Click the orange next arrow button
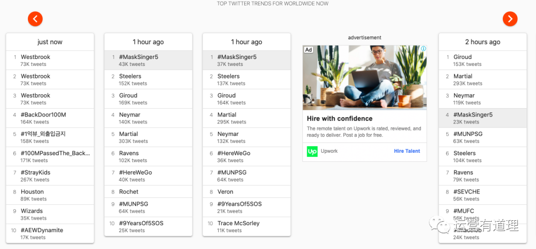536x249 pixels. [x=510, y=19]
